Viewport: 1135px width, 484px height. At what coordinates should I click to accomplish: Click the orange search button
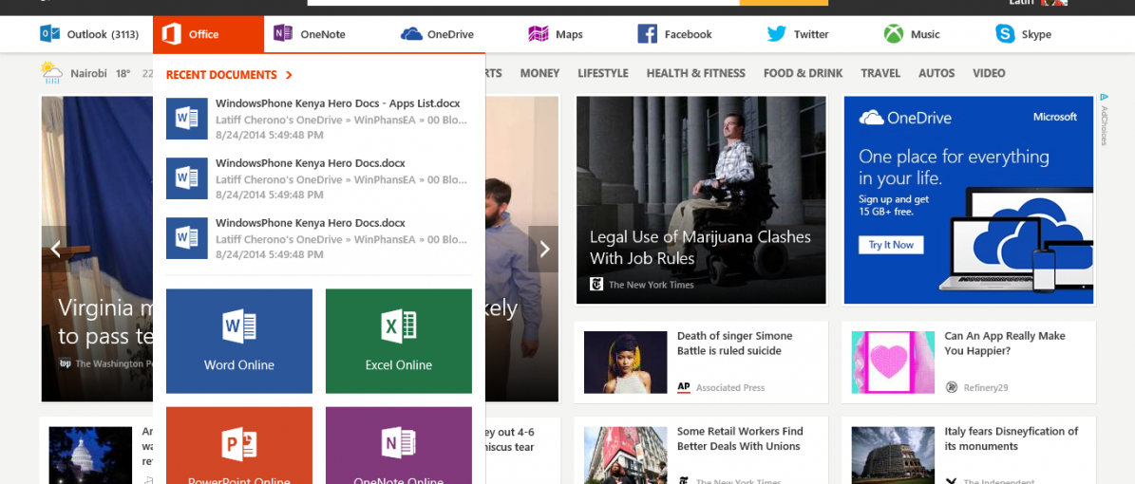click(x=784, y=3)
